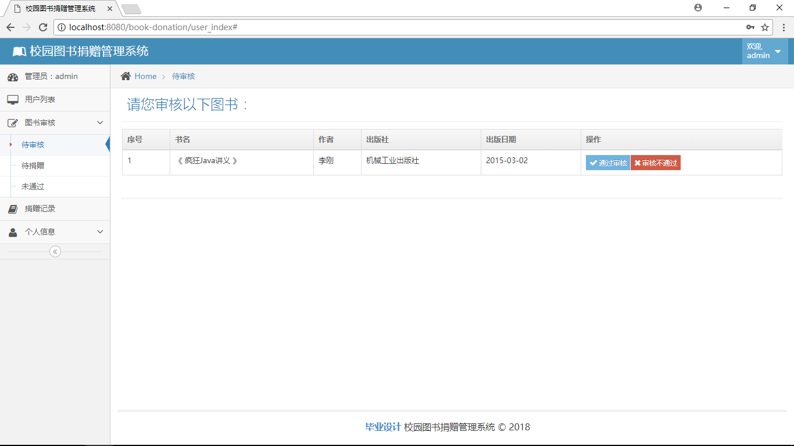Open a new browser tab
Image resolution: width=794 pixels, height=446 pixels.
pos(131,9)
